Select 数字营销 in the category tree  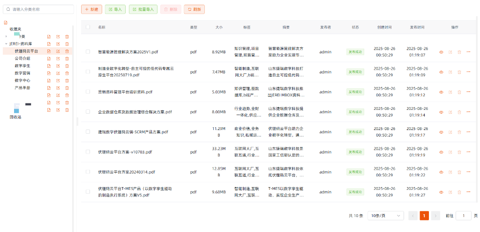(22, 73)
